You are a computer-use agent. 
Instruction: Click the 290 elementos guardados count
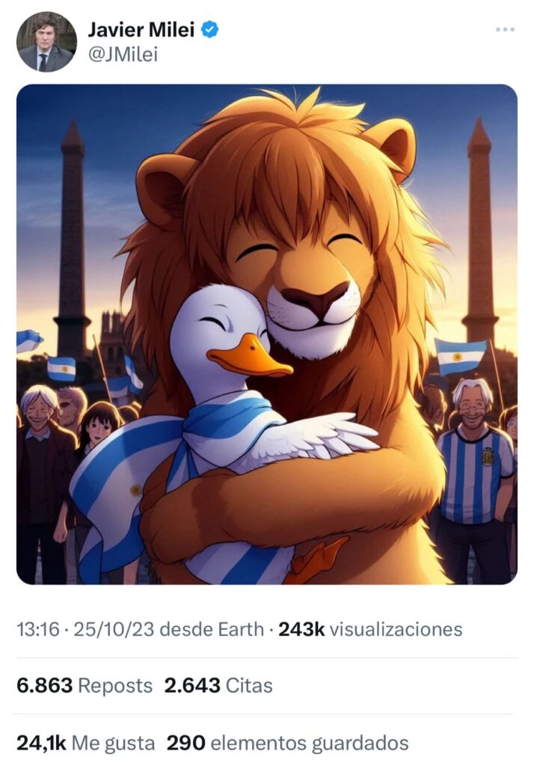click(x=288, y=743)
